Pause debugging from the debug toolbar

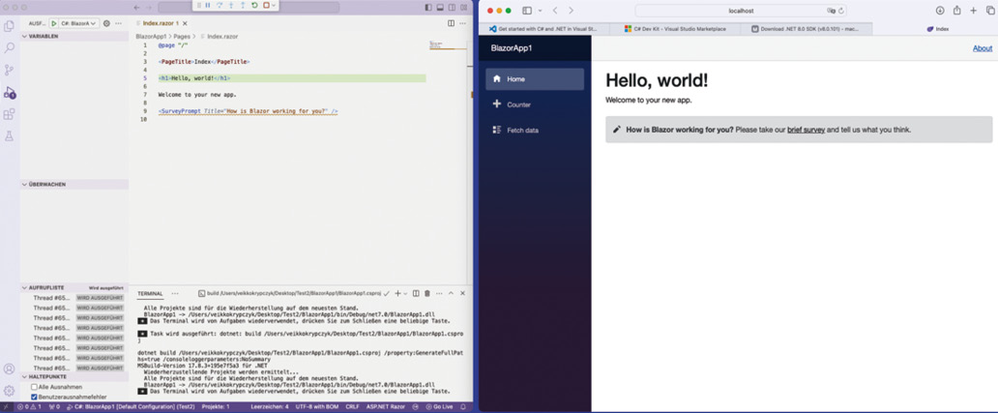coord(208,5)
